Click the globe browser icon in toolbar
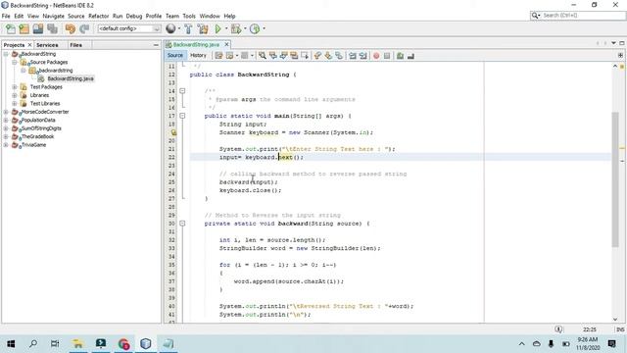The height and width of the screenshot is (353, 627). click(170, 28)
